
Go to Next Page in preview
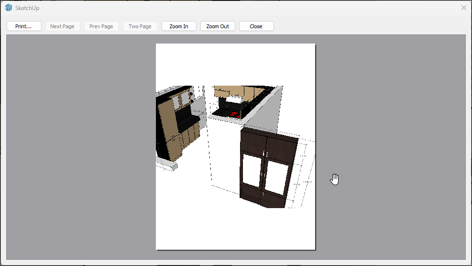click(x=63, y=26)
